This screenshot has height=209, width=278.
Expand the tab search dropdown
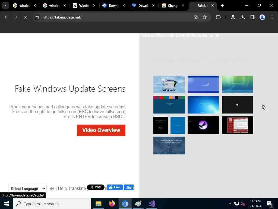coord(5,5)
